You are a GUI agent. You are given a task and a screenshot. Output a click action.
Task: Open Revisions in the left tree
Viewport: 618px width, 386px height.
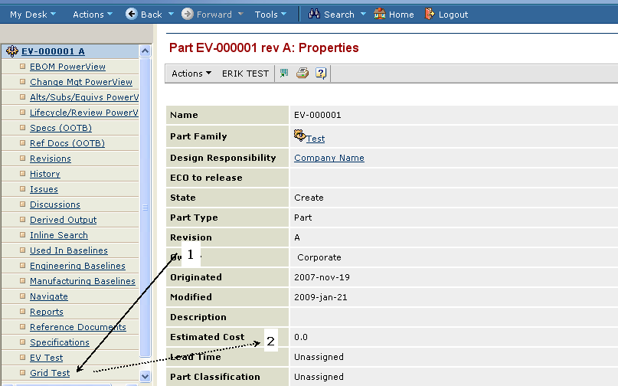click(51, 159)
